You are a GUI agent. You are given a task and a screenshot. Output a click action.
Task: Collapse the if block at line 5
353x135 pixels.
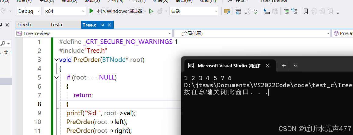click(x=56, y=78)
